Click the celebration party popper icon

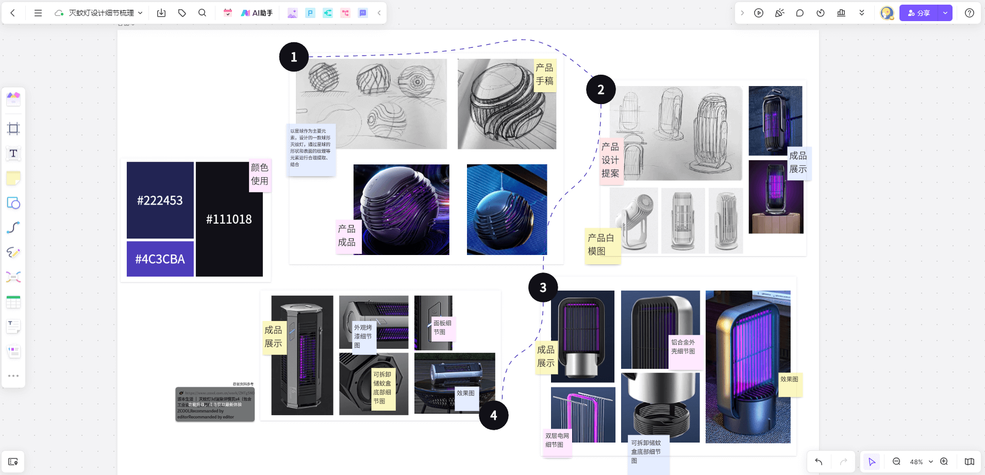[x=779, y=13]
